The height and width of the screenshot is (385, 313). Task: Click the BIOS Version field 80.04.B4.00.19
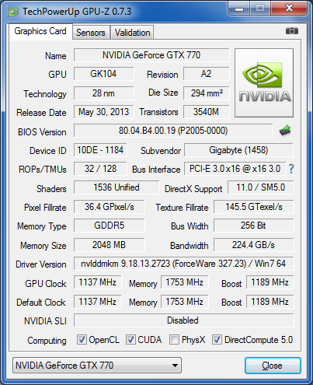pos(173,131)
